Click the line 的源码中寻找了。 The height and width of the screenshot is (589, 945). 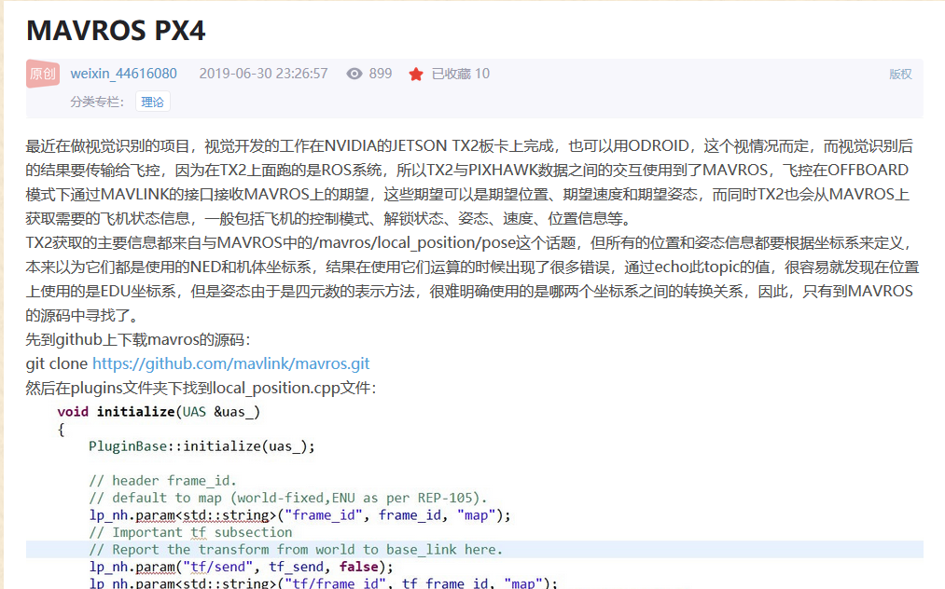pos(85,316)
